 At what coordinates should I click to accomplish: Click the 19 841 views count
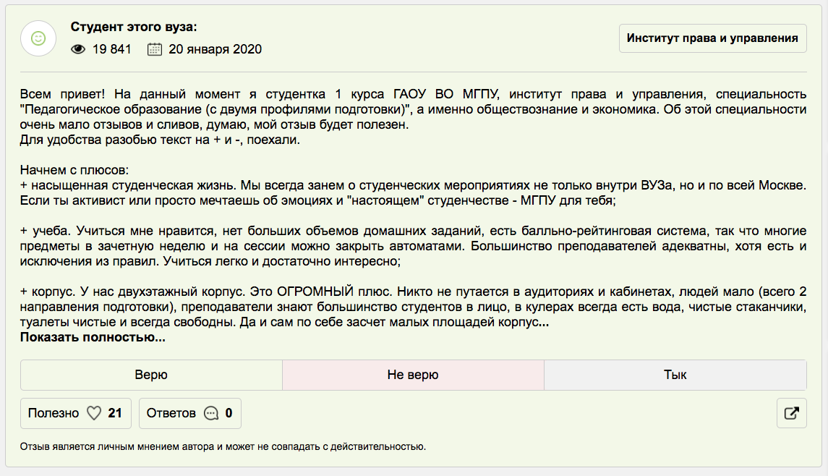point(112,49)
